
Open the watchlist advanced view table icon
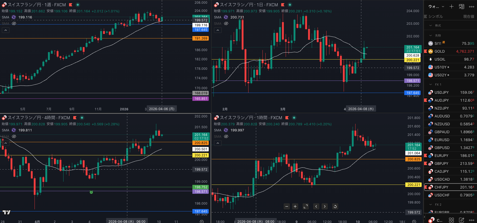pyautogui.click(x=462, y=7)
